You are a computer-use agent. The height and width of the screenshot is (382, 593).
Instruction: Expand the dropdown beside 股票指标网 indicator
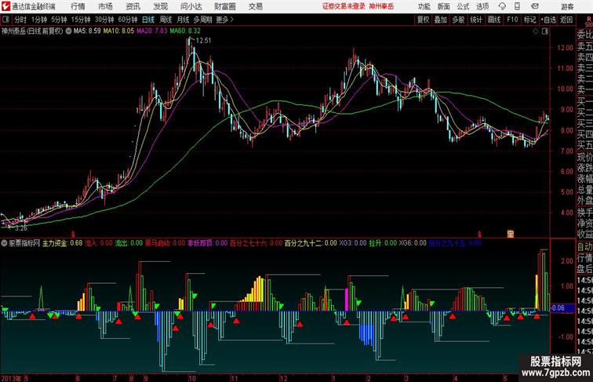[5, 243]
